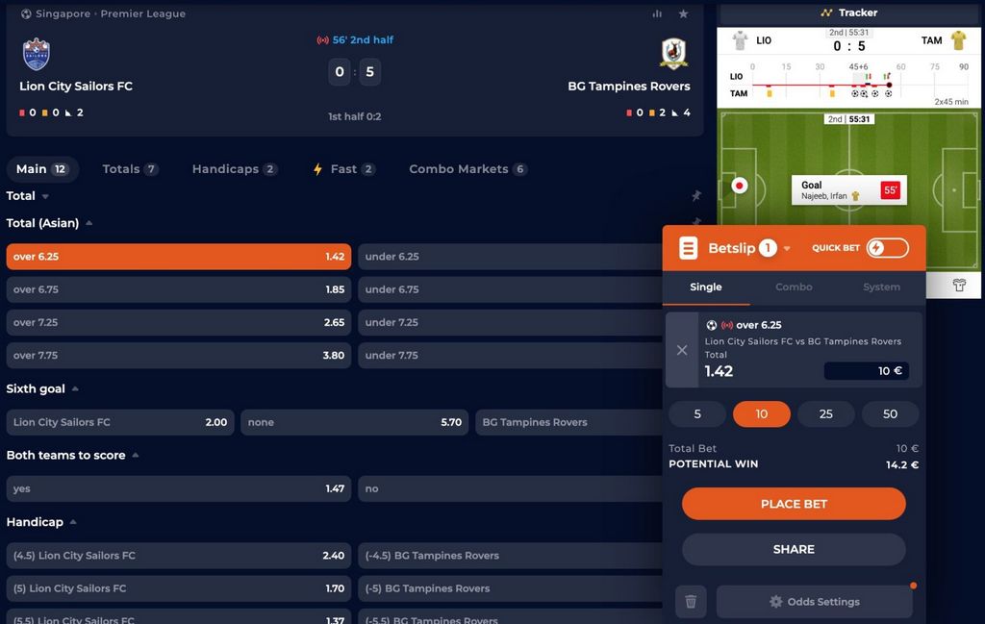Image resolution: width=985 pixels, height=624 pixels.
Task: Click the Lion City Sailors FC crest
Action: coord(37,54)
